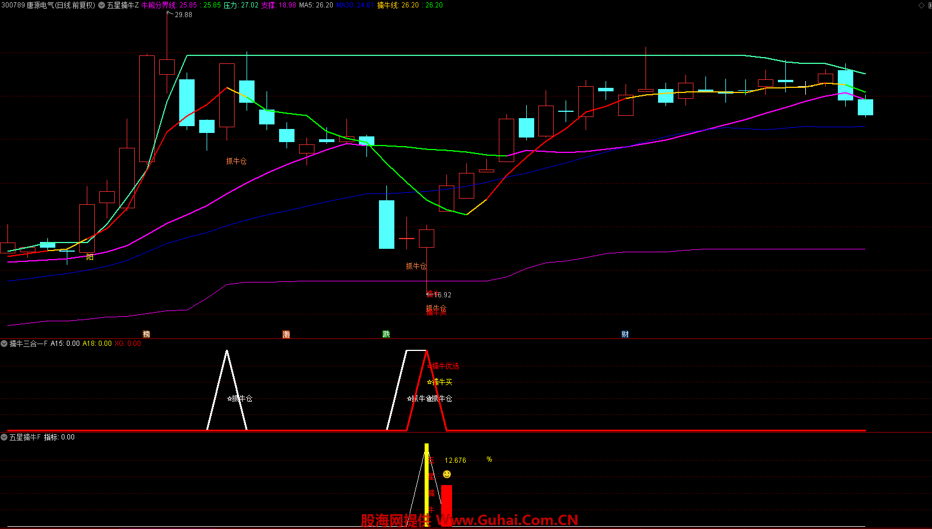Click the 擒牛线 26.20 label

click(x=398, y=5)
